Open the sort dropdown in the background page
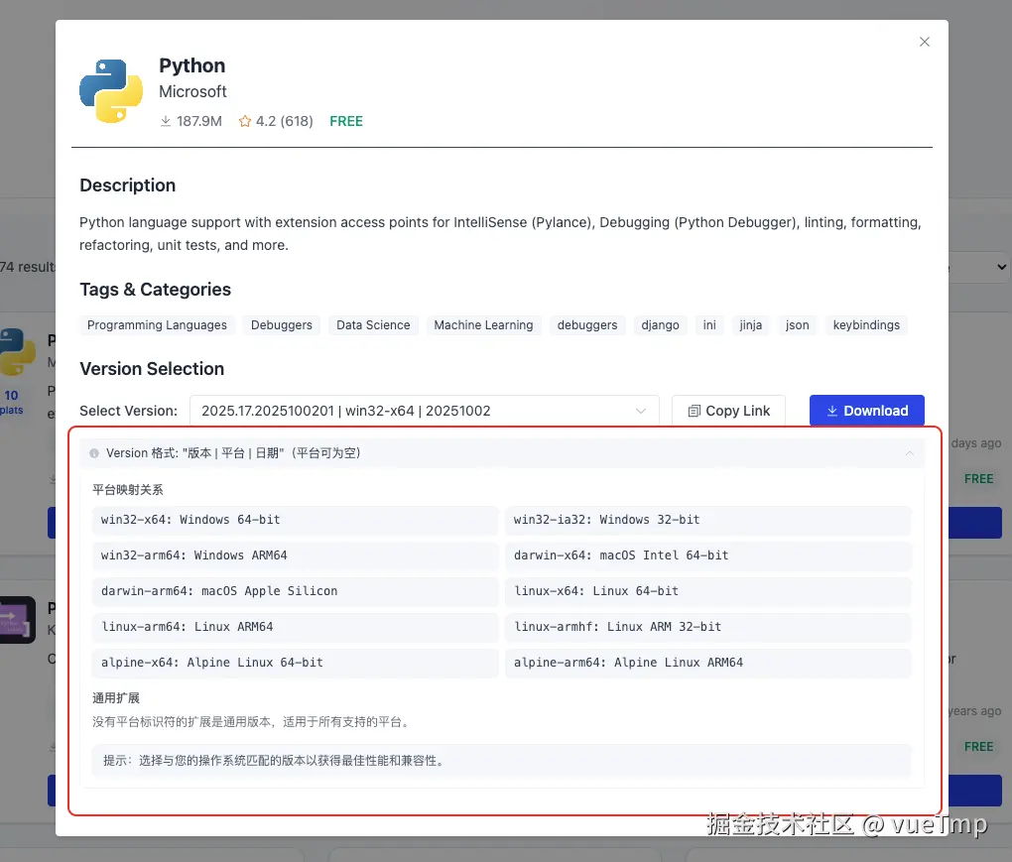Viewport: 1012px width, 862px height. 979,267
